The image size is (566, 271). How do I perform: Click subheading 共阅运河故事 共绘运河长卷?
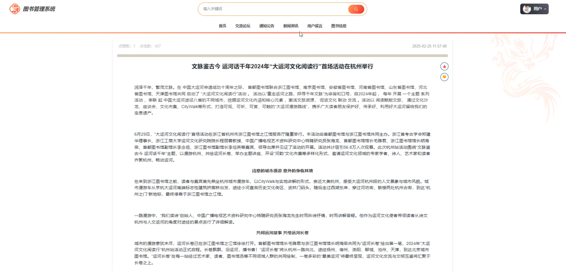[282, 233]
